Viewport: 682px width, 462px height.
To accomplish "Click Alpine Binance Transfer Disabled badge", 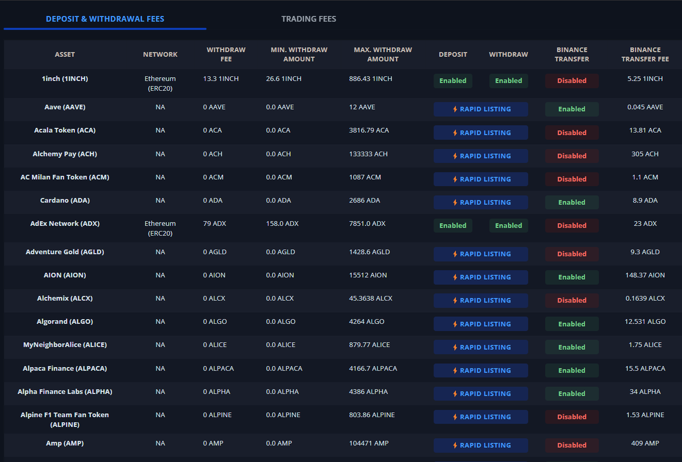I will (x=572, y=417).
